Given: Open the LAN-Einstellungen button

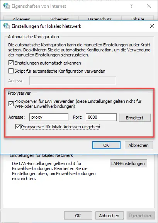Looking at the screenshot, I should pyautogui.click(x=128, y=163).
